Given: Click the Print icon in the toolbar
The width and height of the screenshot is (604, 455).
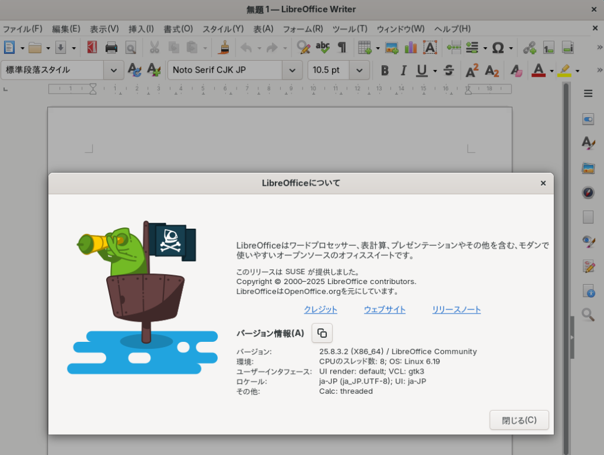Looking at the screenshot, I should (x=111, y=48).
